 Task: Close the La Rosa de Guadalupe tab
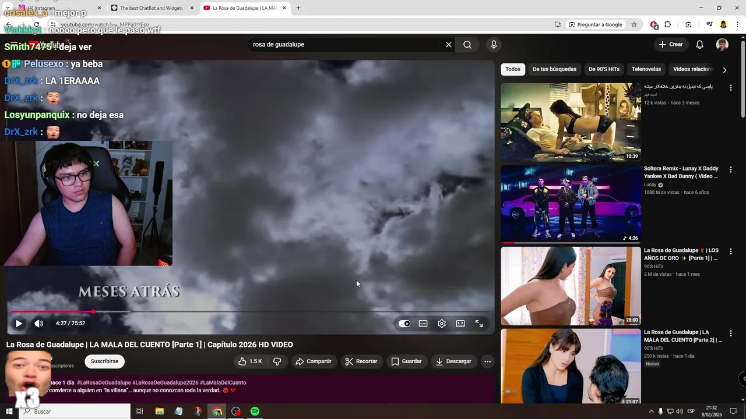(x=284, y=8)
